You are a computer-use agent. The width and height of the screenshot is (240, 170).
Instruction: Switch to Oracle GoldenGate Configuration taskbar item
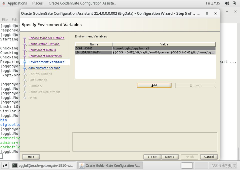(x=110, y=166)
